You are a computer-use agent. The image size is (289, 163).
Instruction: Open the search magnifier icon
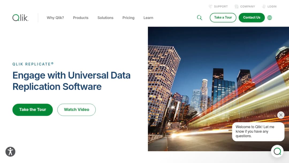(x=199, y=18)
